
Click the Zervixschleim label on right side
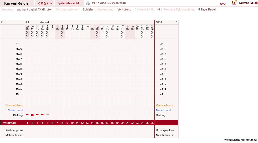click(x=165, y=105)
